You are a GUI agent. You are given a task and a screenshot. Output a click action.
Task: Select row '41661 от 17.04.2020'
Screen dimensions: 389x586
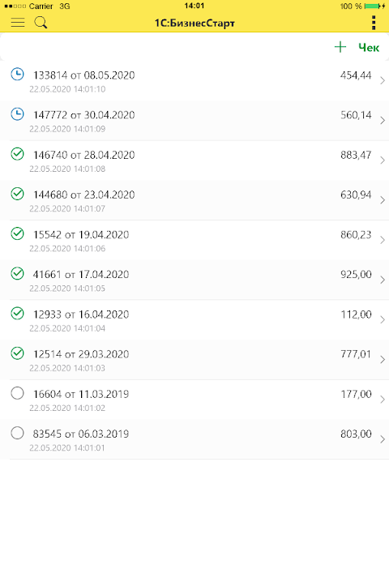[194, 280]
